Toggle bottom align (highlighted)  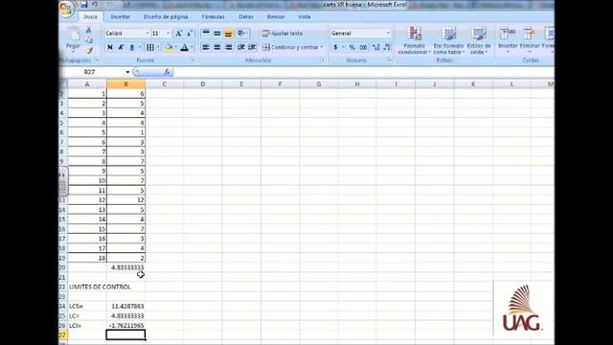228,34
